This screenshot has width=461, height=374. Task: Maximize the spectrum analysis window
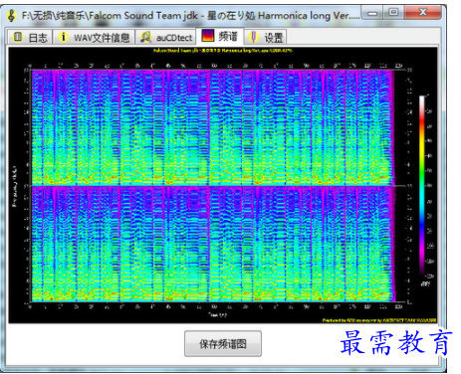point(394,13)
